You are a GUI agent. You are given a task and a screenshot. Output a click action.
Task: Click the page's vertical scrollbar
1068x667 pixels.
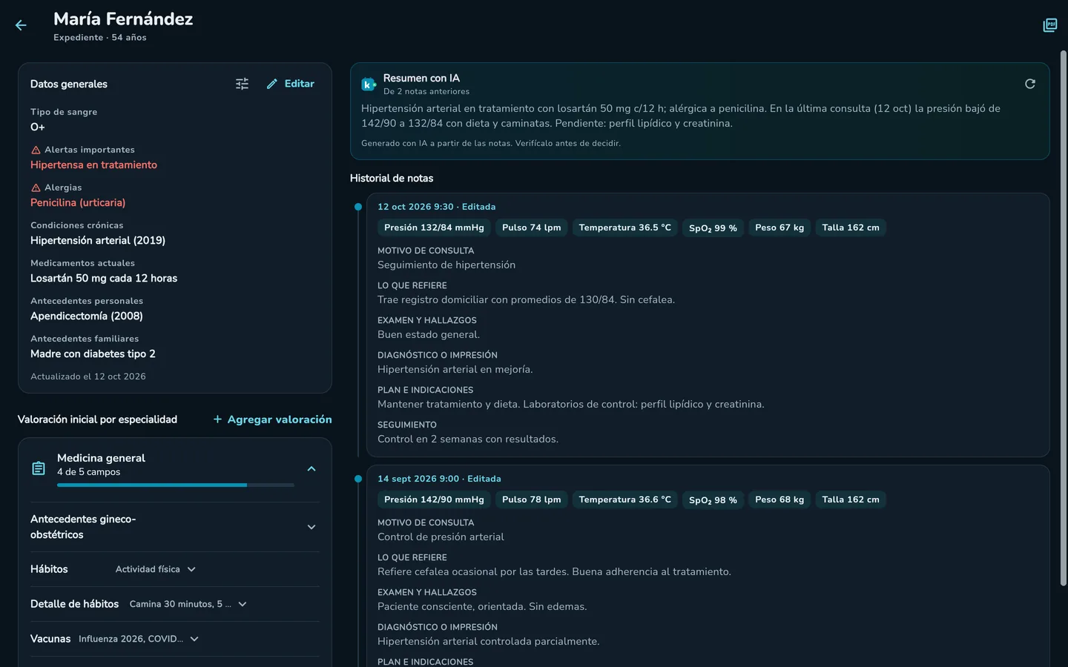coord(1064,319)
